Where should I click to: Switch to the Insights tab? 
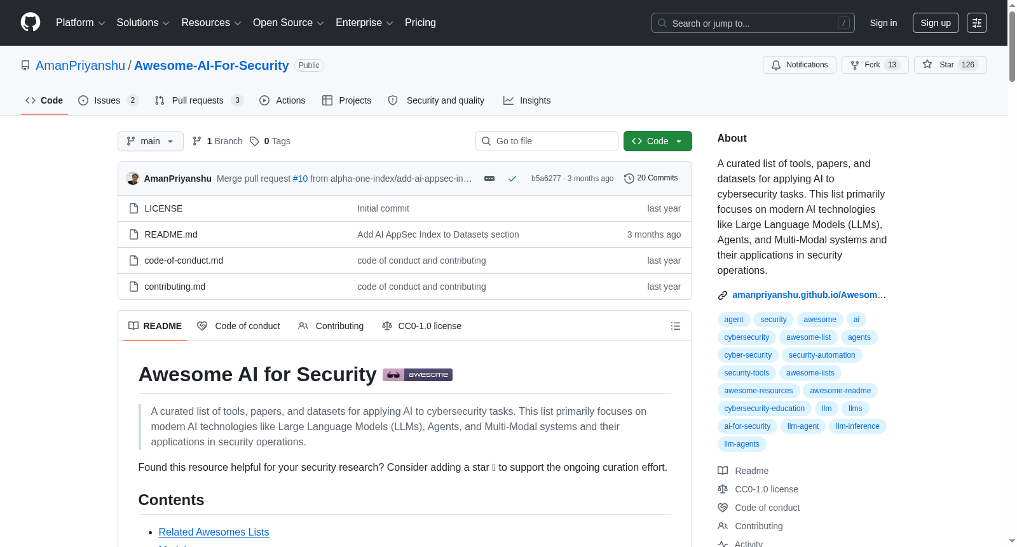click(x=527, y=100)
